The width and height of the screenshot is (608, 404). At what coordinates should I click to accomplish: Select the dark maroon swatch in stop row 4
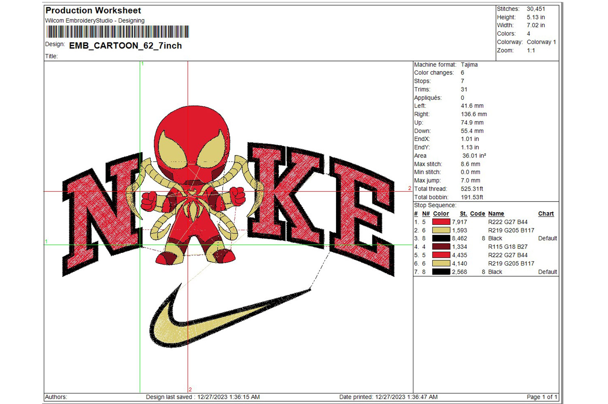pos(441,247)
